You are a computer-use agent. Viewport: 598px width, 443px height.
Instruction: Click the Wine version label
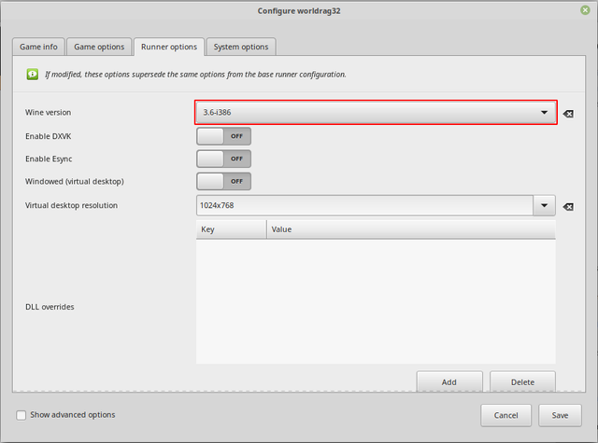[x=48, y=112]
